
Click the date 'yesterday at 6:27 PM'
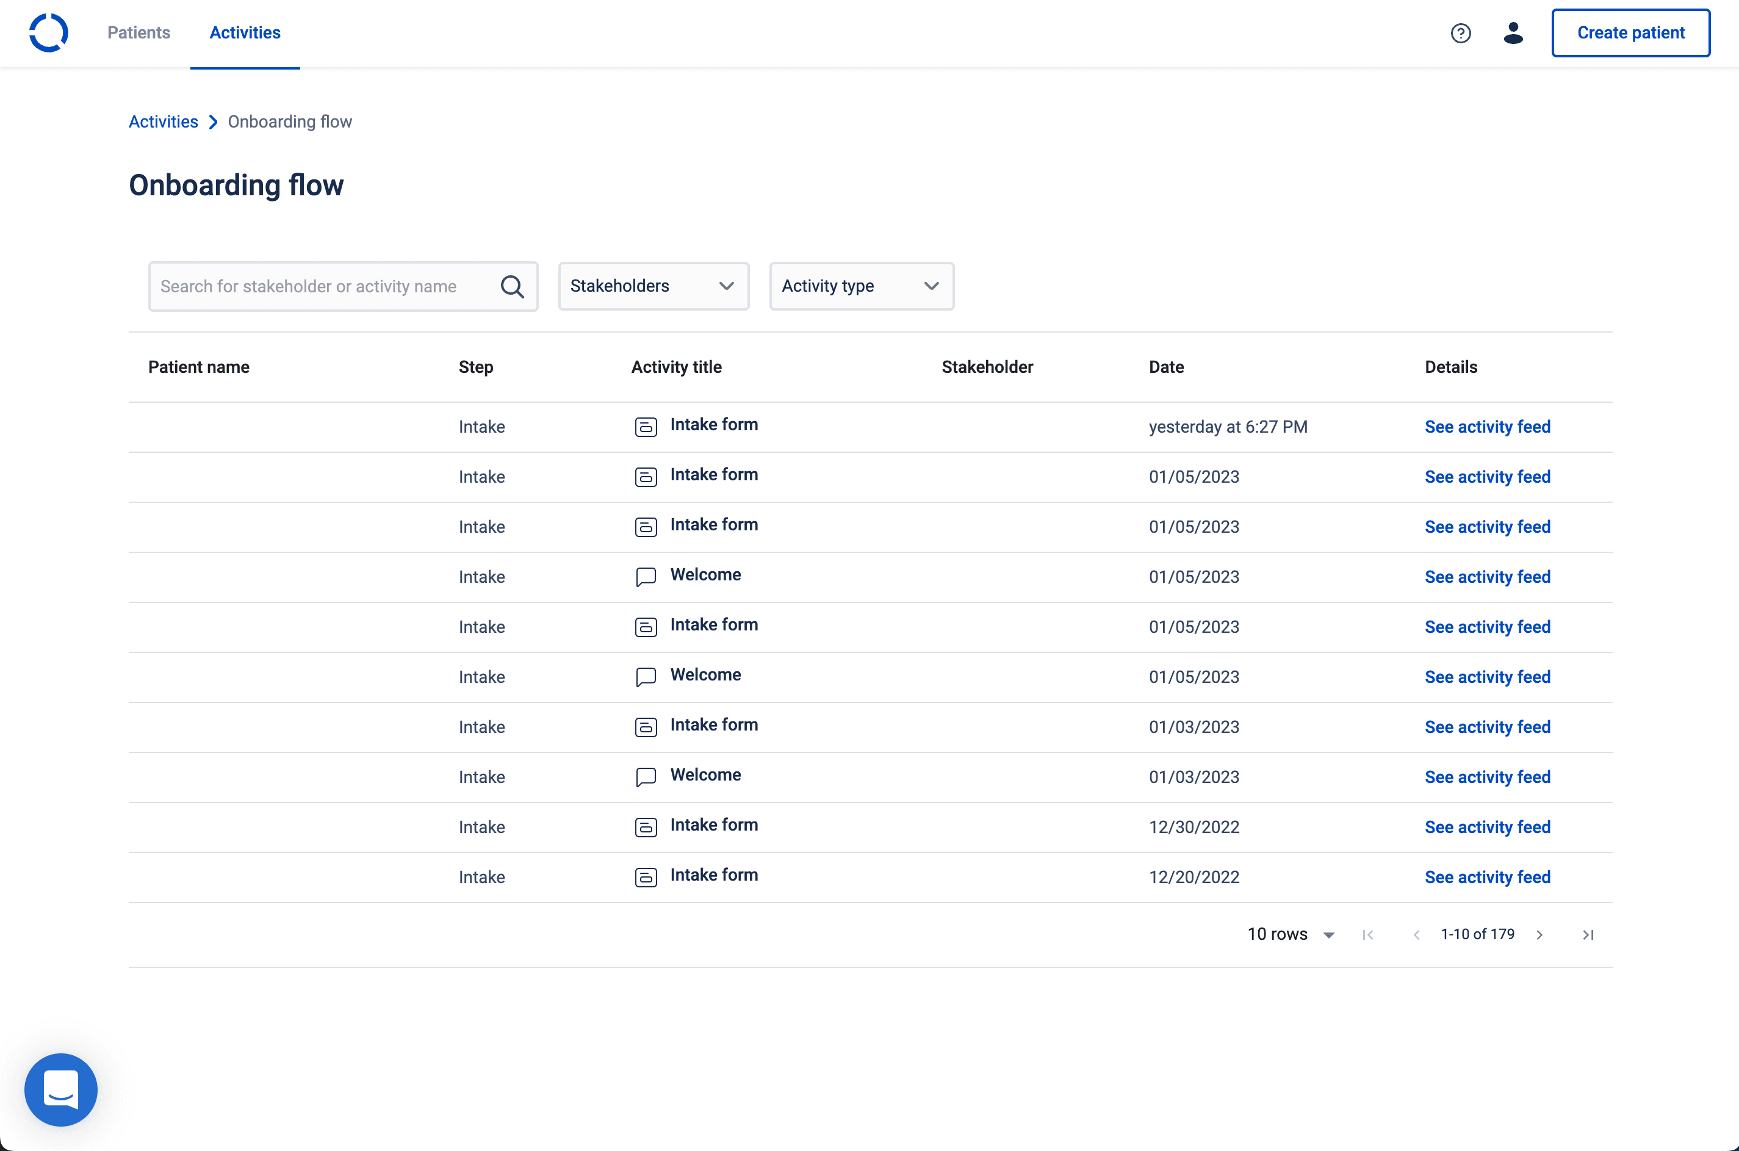1228,427
